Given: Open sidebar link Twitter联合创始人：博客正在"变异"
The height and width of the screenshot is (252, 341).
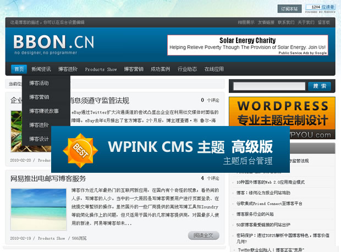Looking at the screenshot, I should tap(271, 250).
